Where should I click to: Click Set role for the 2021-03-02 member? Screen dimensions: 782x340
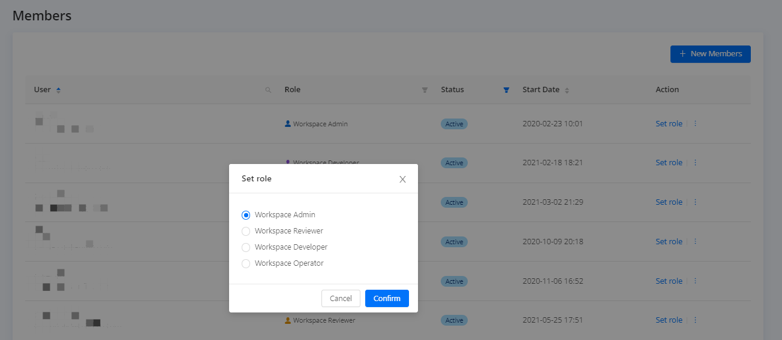(x=669, y=202)
